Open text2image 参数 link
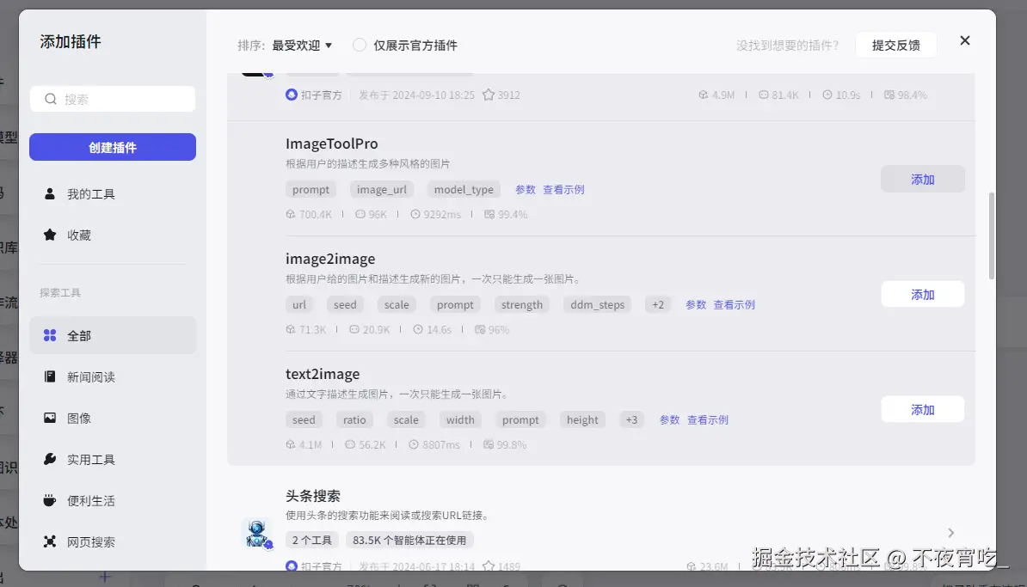The height and width of the screenshot is (587, 1027). pos(669,419)
